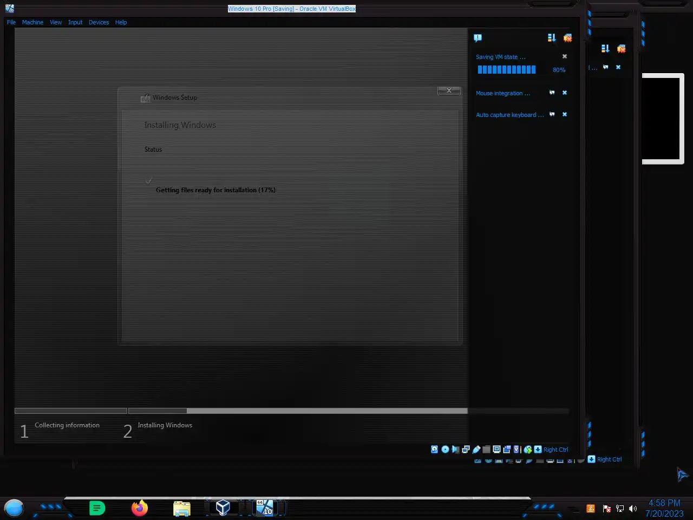693x520 pixels.
Task: Click the USB devices status indicator
Action: pyautogui.click(x=476, y=449)
